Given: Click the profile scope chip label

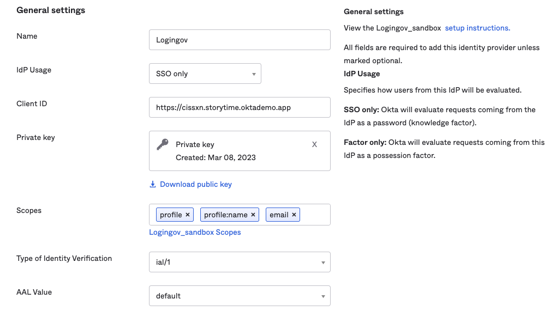Looking at the screenshot, I should [171, 215].
